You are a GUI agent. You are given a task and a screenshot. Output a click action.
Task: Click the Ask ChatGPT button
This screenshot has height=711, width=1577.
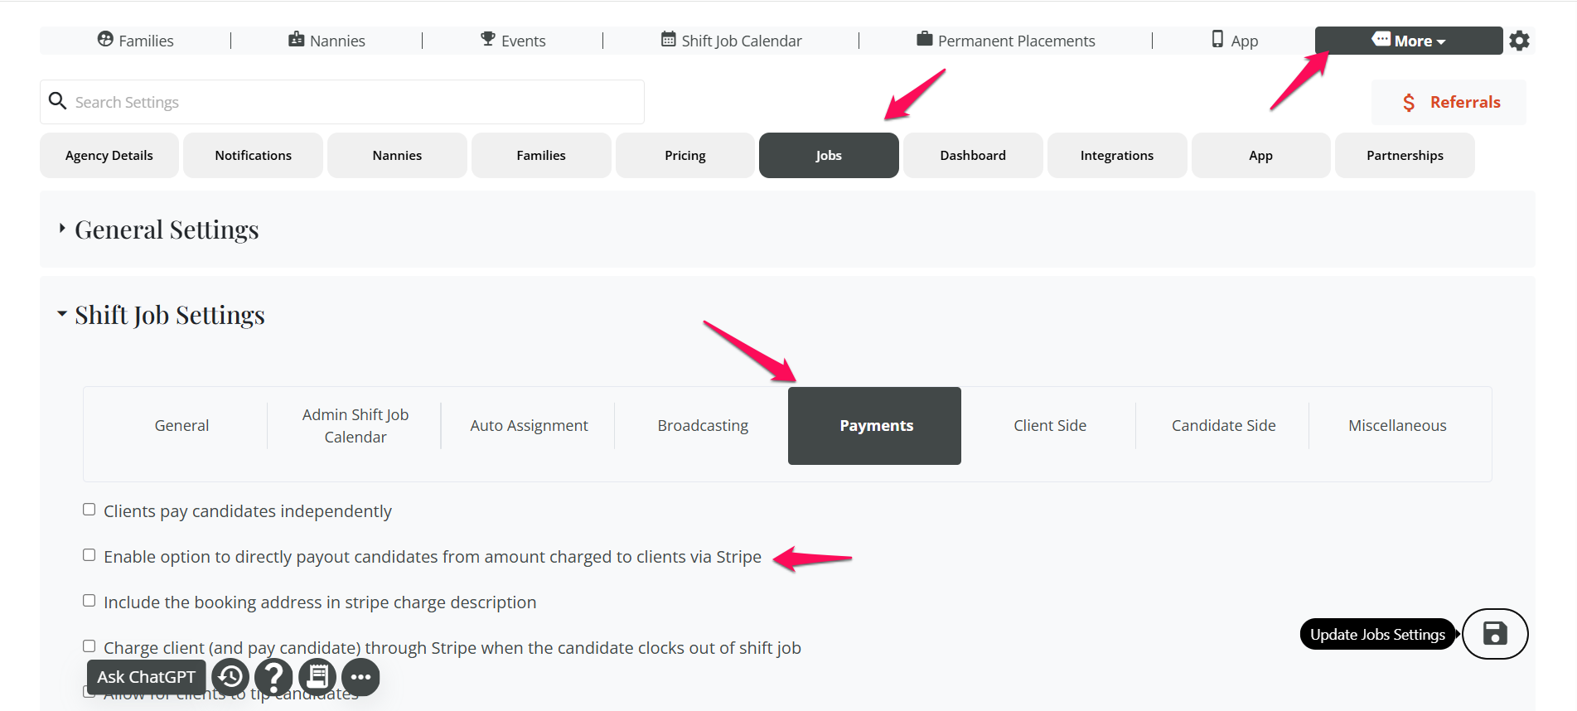point(146,677)
